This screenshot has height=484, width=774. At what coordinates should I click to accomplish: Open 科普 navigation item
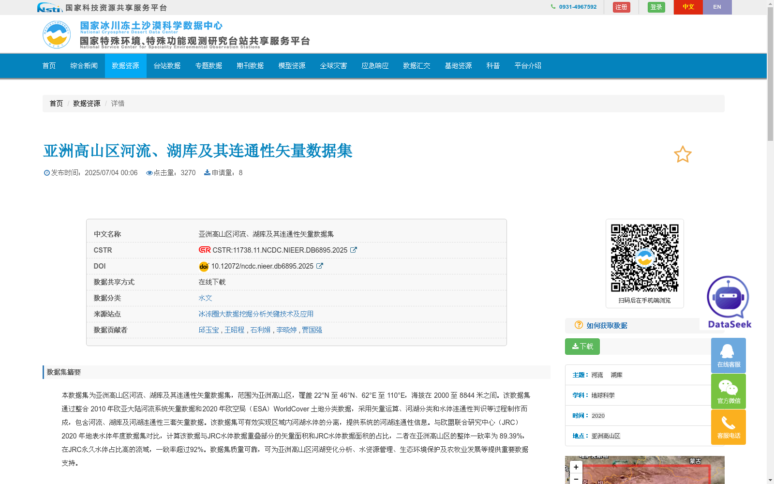click(x=493, y=66)
